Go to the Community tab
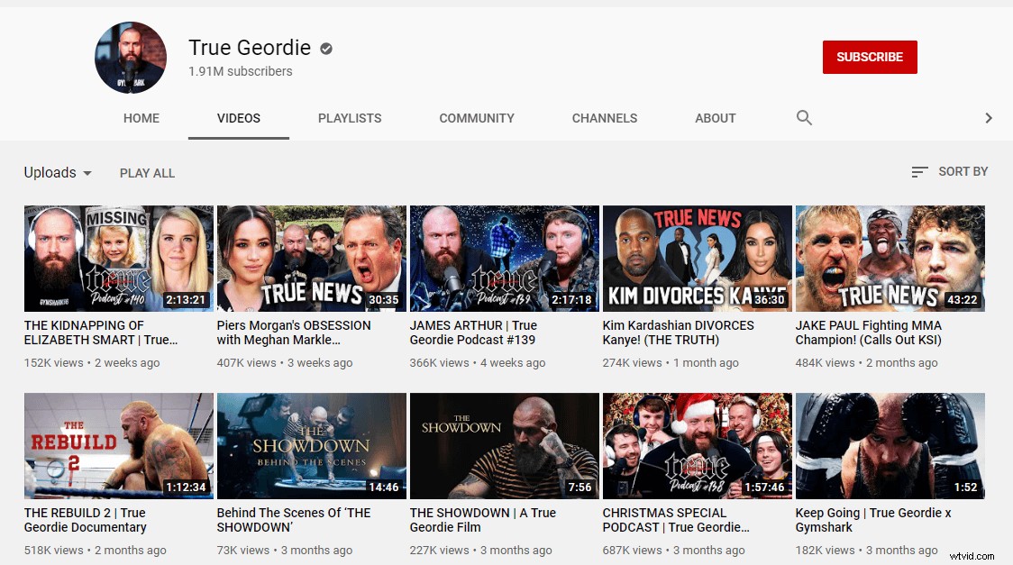 pyautogui.click(x=477, y=118)
